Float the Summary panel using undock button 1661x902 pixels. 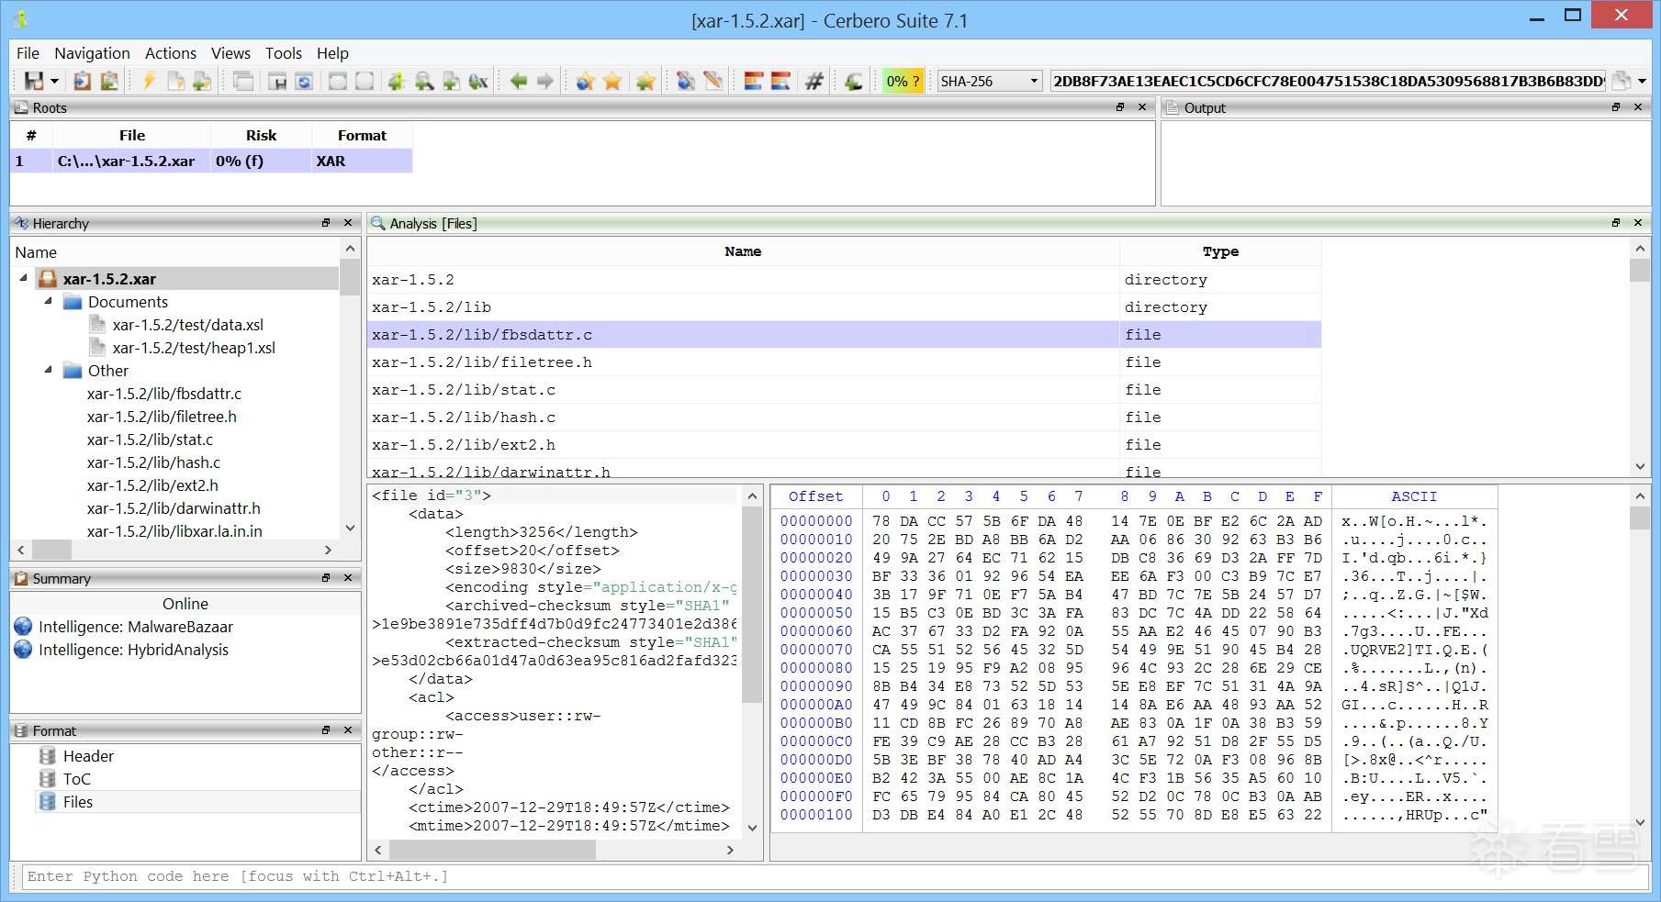point(325,578)
